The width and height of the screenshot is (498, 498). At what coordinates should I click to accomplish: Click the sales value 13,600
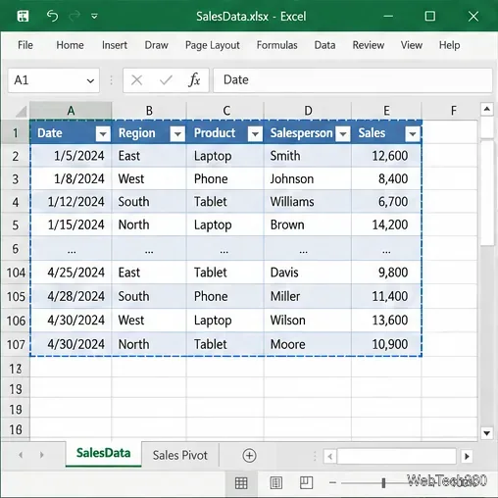386,321
